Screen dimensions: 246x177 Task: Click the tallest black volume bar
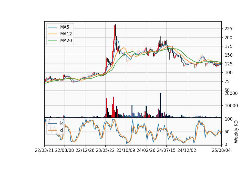[x=160, y=105]
